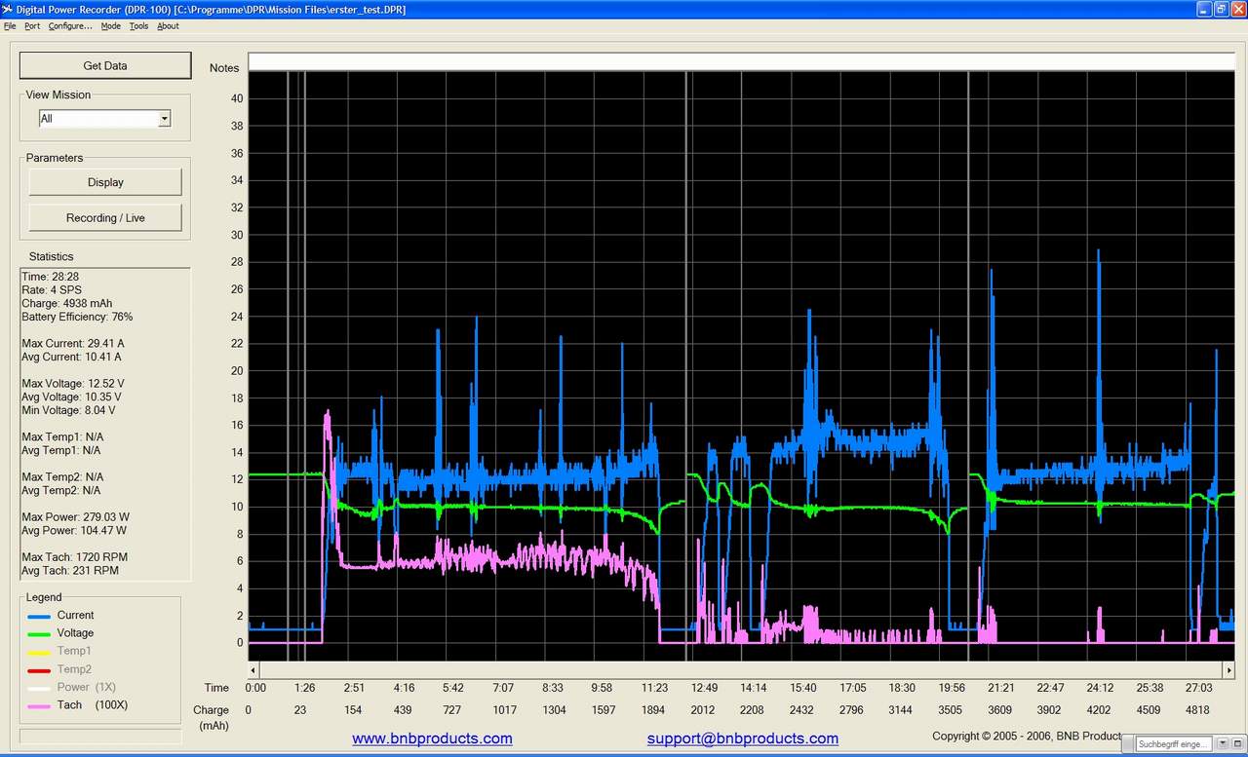Click the 4818 charge axis value

pyautogui.click(x=1196, y=710)
